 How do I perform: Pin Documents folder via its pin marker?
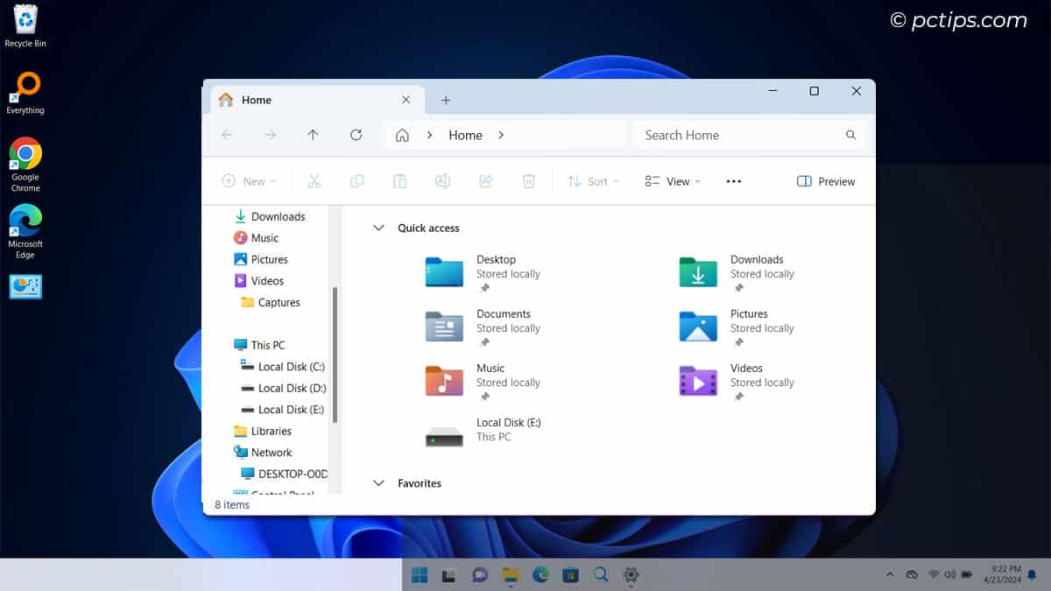[483, 341]
